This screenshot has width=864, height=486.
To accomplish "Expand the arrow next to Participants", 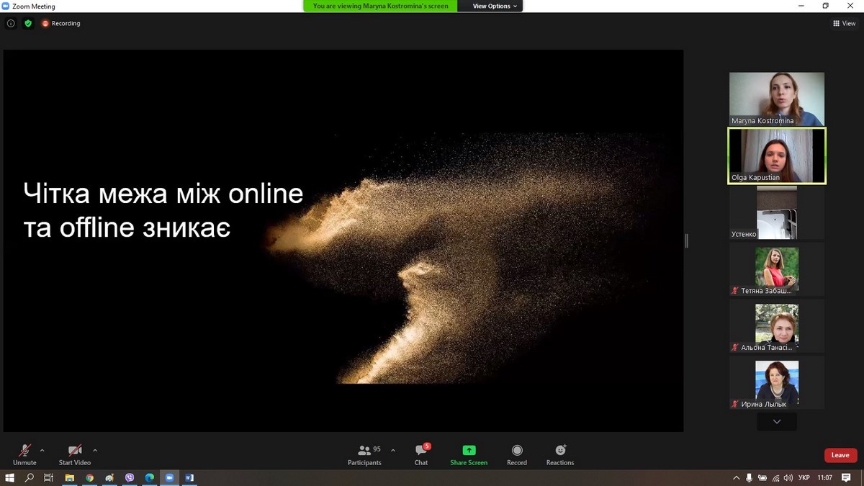I will tap(393, 450).
